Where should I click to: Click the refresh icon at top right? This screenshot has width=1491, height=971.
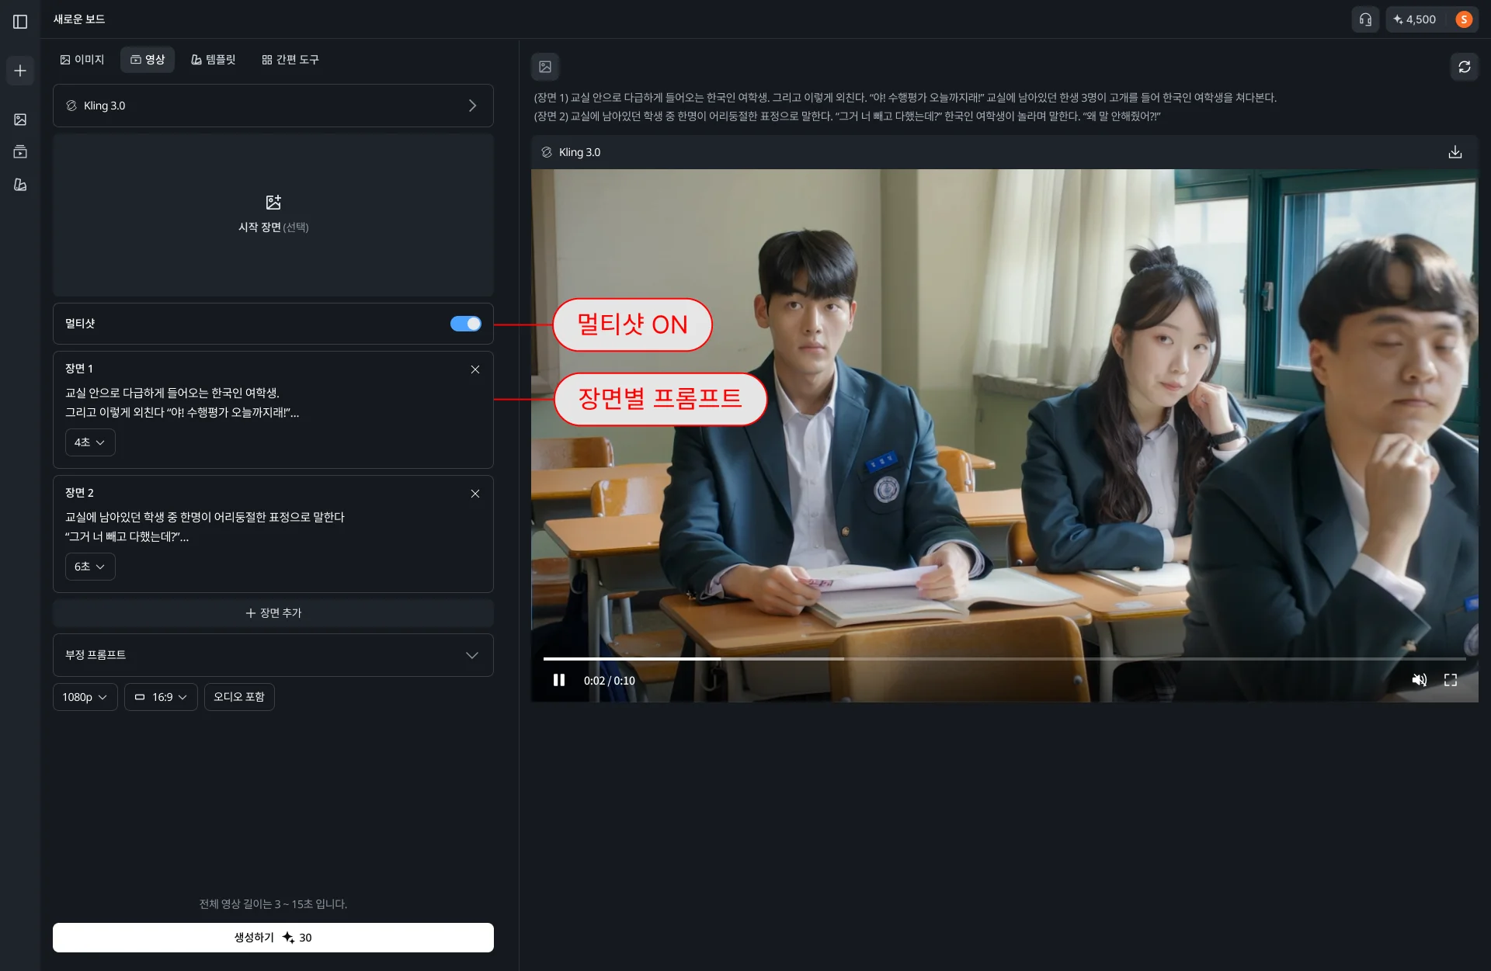(x=1464, y=67)
